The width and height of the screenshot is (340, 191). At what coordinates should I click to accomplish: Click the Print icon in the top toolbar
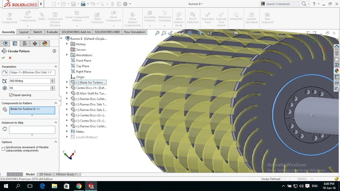click(83, 4)
